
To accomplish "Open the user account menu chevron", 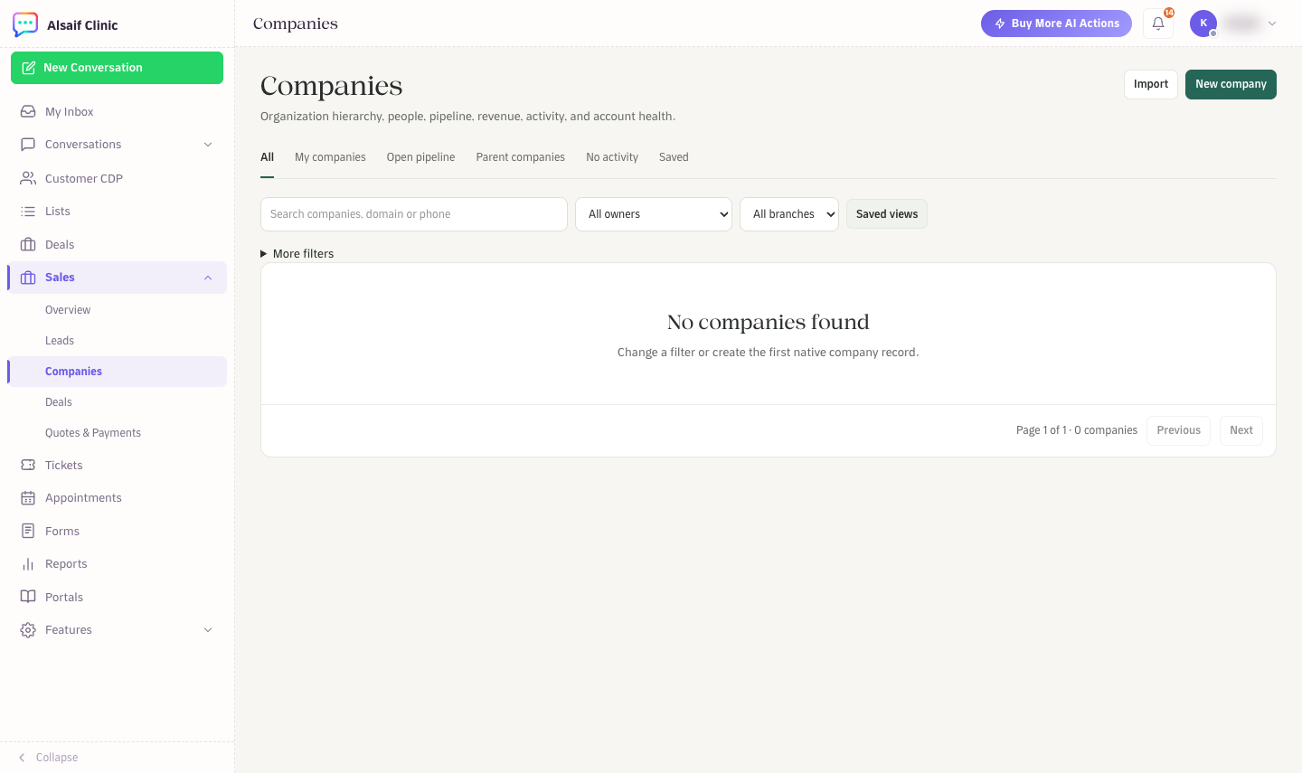I will pos(1272,24).
